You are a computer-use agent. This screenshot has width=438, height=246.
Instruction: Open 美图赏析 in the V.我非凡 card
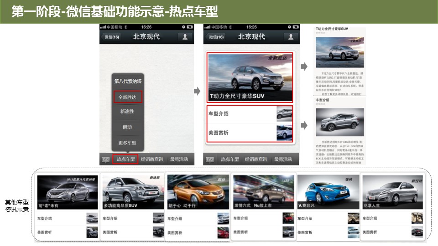328,232
